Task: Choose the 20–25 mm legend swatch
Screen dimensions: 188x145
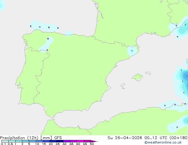Action: point(53,141)
